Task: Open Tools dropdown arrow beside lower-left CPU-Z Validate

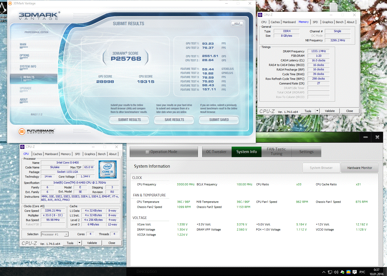Action: (x=80, y=243)
